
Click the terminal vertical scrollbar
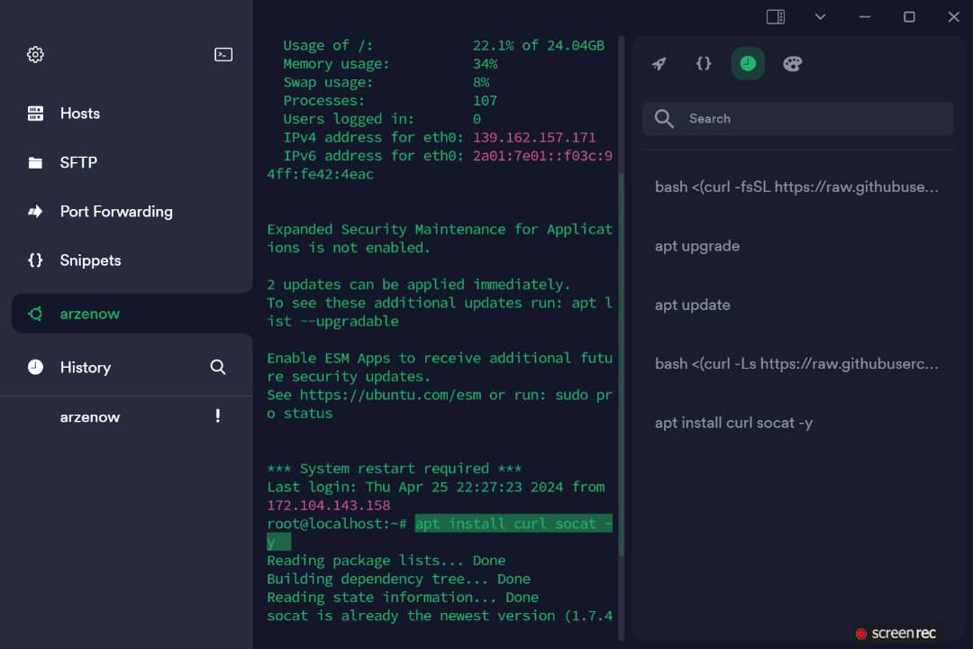click(621, 361)
